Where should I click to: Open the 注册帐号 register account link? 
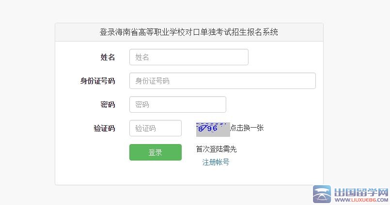(216, 162)
